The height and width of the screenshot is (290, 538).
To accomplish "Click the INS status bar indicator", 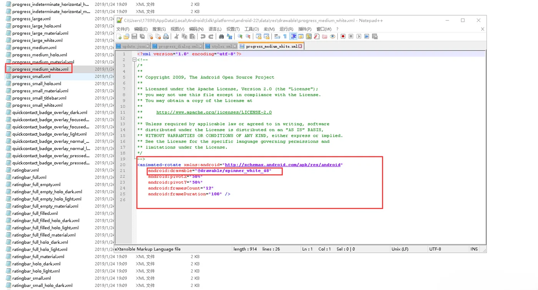I will pos(474,249).
